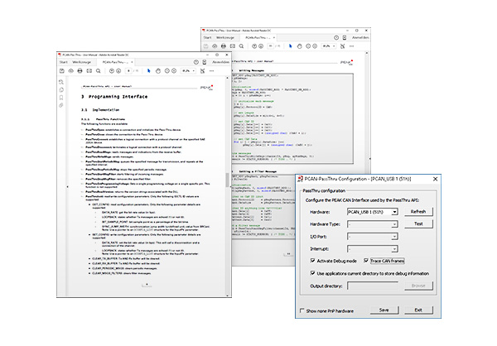Click the Save button in PassThru dialog
The height and width of the screenshot is (346, 497).
click(384, 310)
